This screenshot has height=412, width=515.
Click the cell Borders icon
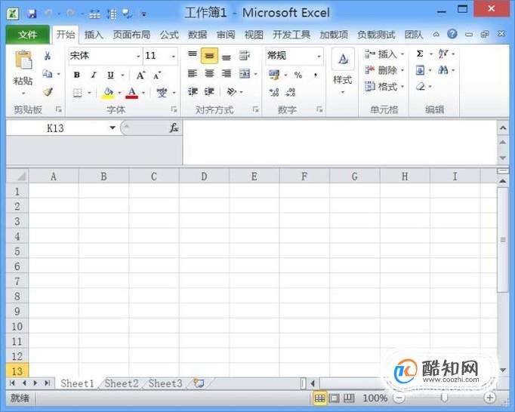(x=78, y=93)
